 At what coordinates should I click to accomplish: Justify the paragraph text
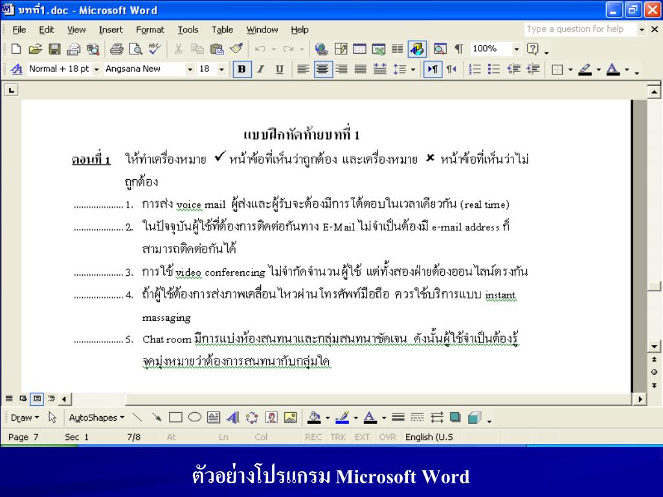360,69
